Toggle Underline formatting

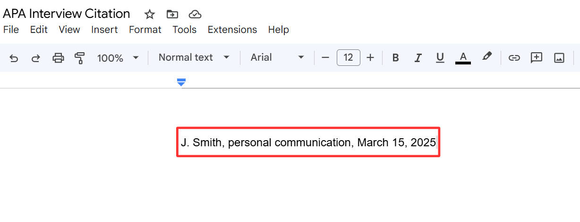(x=440, y=58)
